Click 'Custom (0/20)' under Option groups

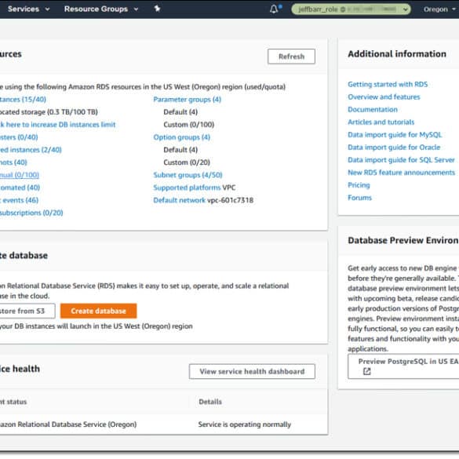tap(187, 162)
